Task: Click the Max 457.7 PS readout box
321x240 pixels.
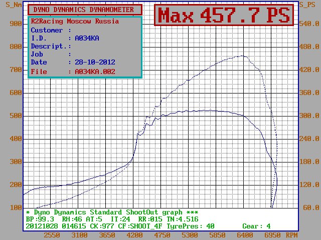Action: (x=223, y=15)
